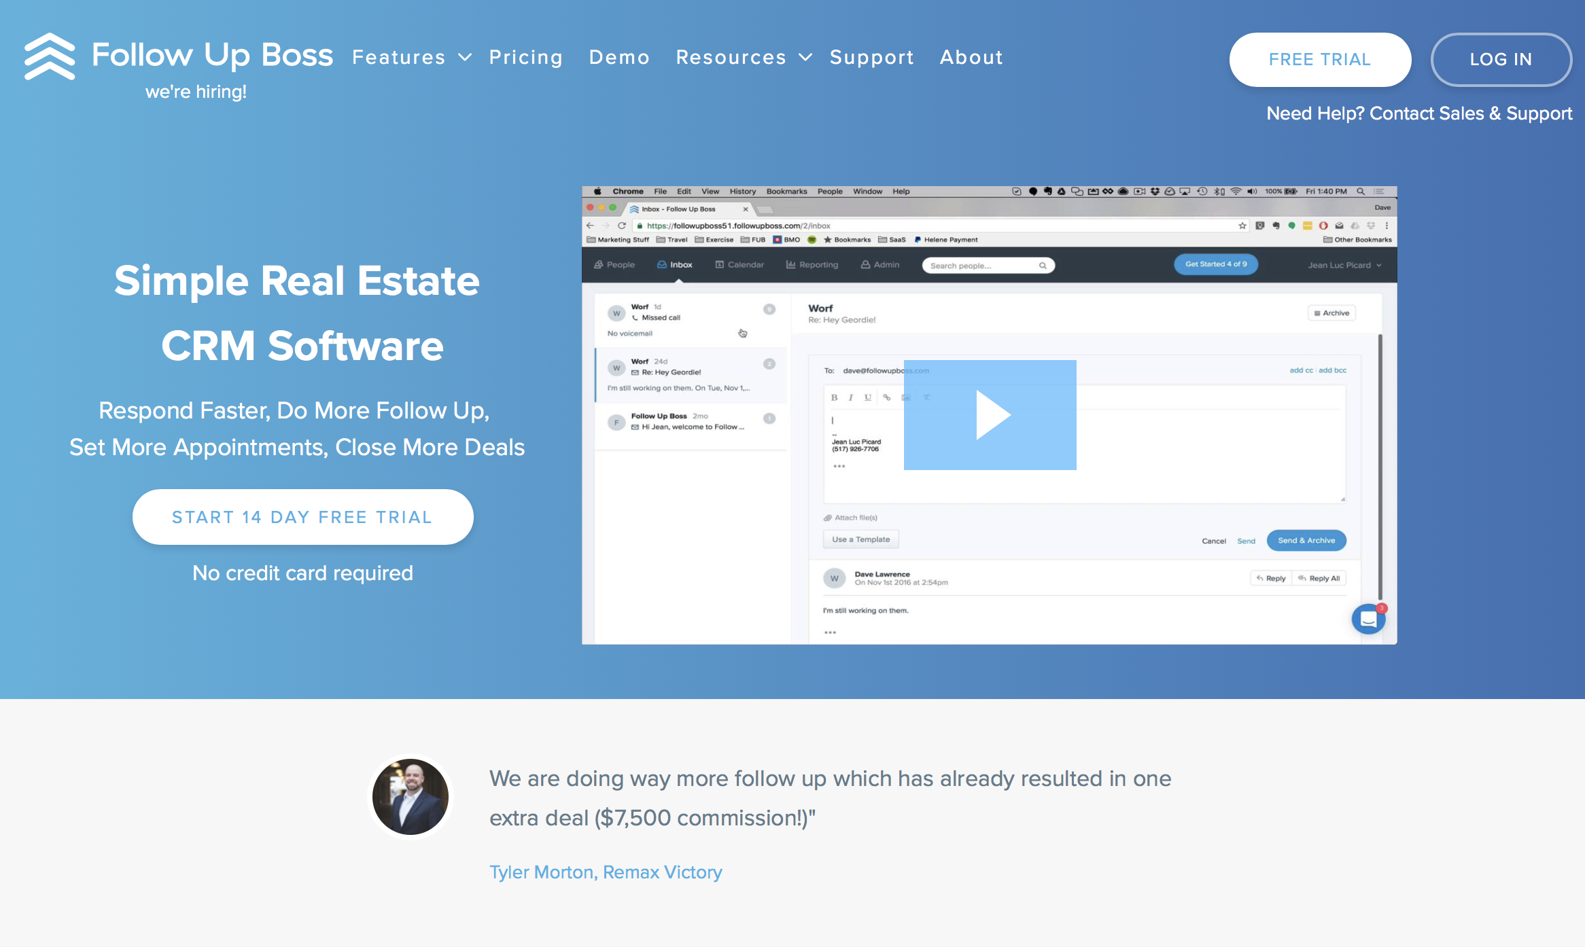
Task: Click the Underline icon in the demo email editor
Action: (x=868, y=397)
